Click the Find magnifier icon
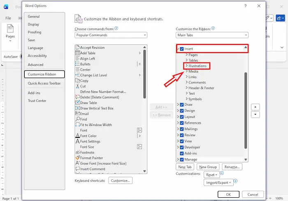Image resolution: width=288 pixels, height=201 pixels. [77, 119]
